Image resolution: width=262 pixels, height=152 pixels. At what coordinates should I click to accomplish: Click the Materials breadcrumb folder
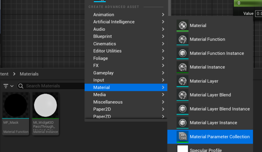(29, 74)
